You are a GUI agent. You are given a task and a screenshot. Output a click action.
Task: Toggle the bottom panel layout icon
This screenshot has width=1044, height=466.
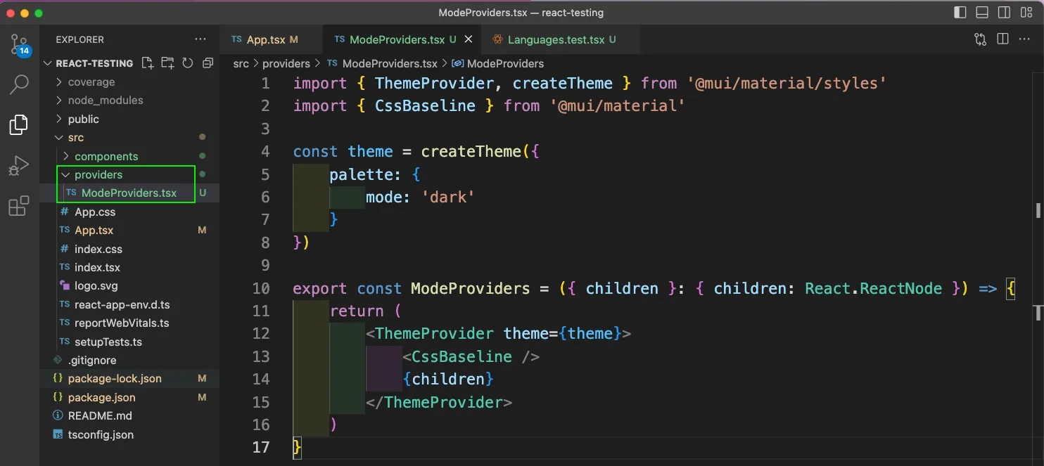[x=982, y=13]
